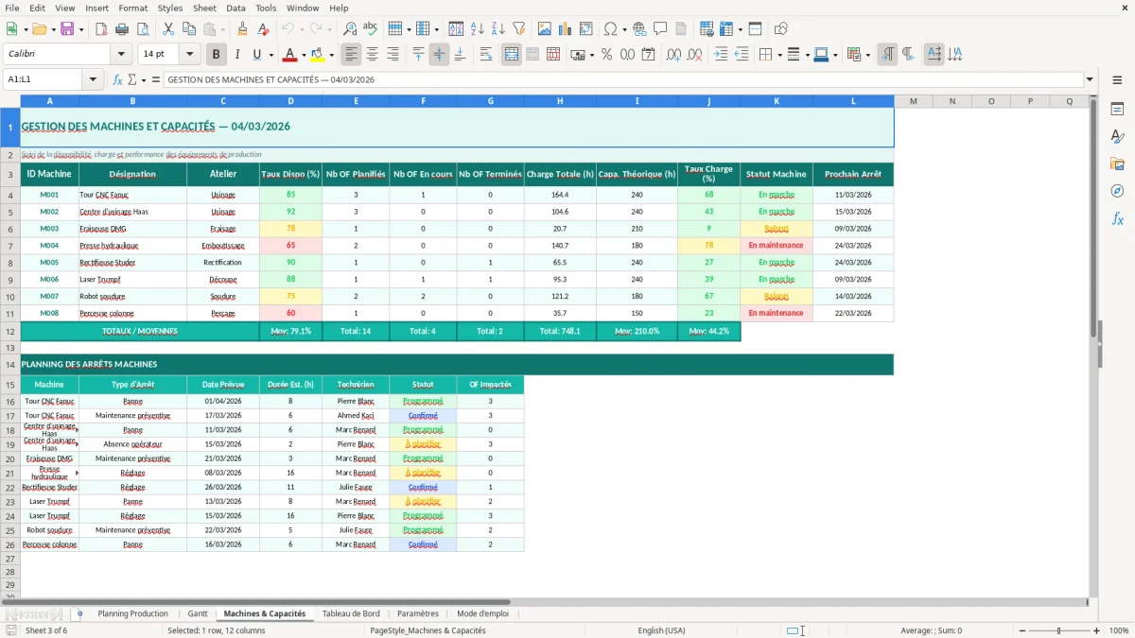The height and width of the screenshot is (638, 1135).
Task: Toggle Print Preview
Action: pos(142,29)
